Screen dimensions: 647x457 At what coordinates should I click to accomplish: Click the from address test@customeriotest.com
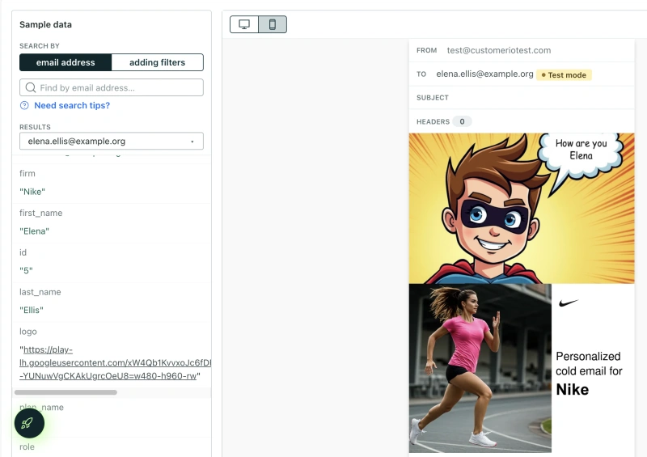coord(499,50)
